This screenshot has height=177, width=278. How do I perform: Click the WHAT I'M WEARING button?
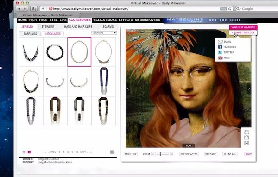[243, 27]
